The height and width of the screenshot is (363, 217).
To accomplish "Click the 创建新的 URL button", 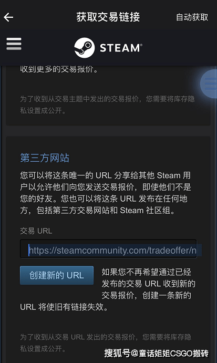I will coord(57,275).
